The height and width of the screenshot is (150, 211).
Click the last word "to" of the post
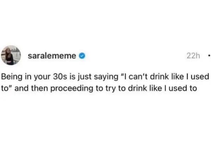click(193, 89)
